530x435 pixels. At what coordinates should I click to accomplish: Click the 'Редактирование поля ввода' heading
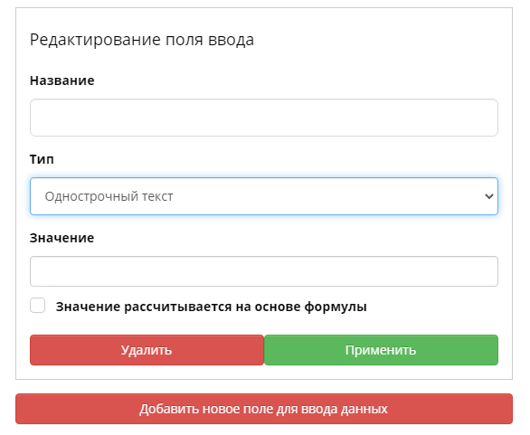[142, 40]
